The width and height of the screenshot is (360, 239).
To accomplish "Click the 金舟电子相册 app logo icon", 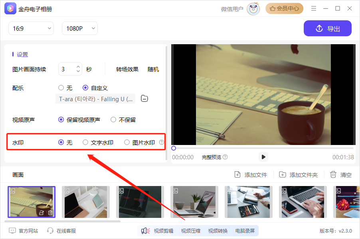I will [x=10, y=8].
